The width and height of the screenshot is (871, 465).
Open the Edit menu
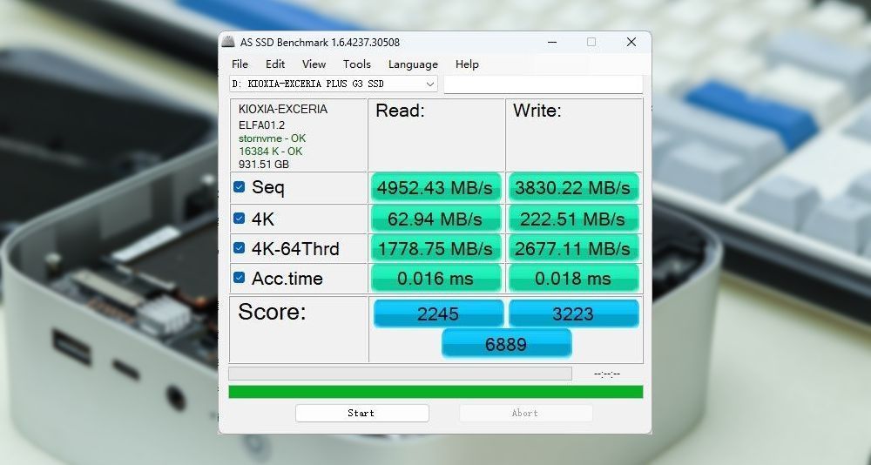[275, 64]
